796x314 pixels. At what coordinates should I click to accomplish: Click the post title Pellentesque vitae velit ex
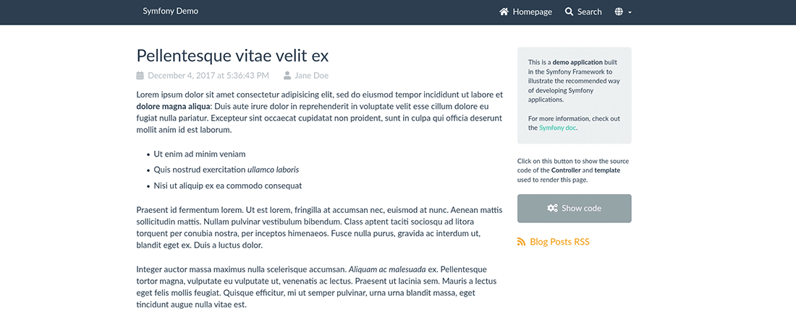coord(232,56)
